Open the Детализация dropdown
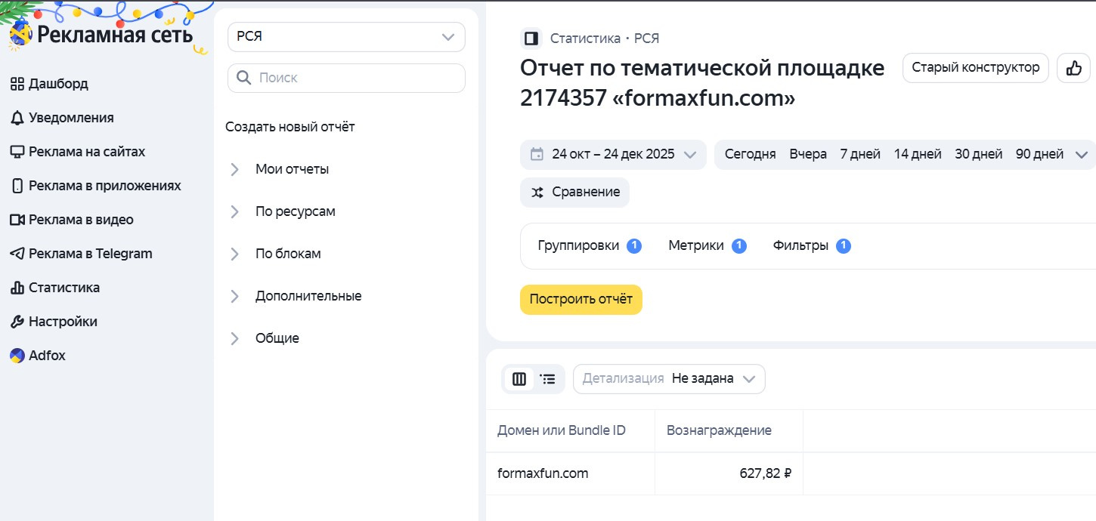The image size is (1096, 521). click(x=669, y=379)
